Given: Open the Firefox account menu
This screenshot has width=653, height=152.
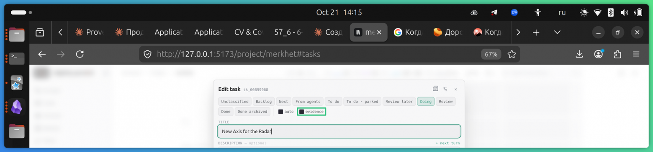Looking at the screenshot, I should coord(599,54).
